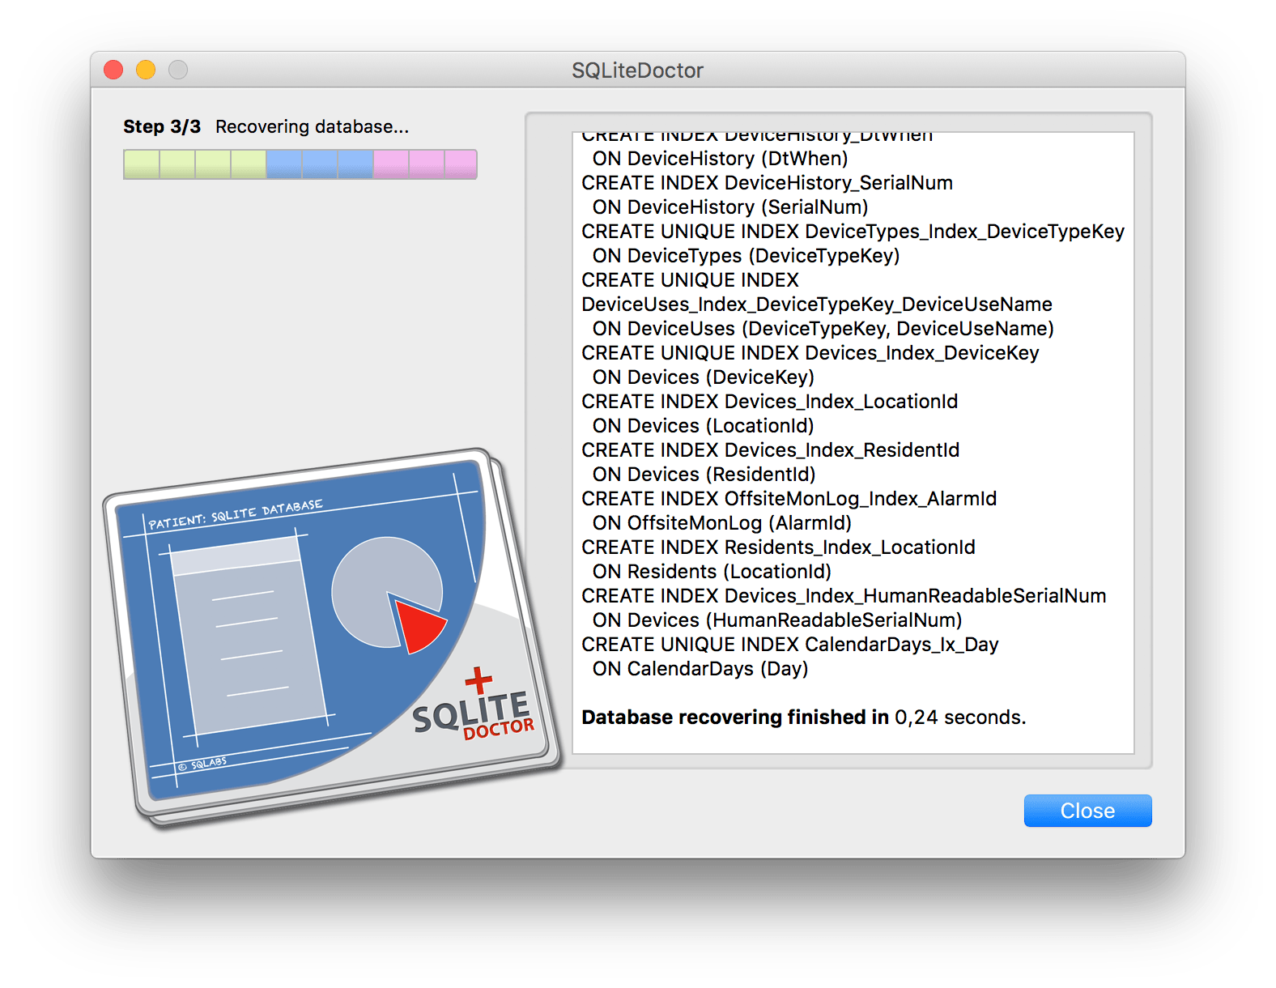1276x988 pixels.
Task: Click the 'Step 3/3' label
Action: click(x=162, y=127)
